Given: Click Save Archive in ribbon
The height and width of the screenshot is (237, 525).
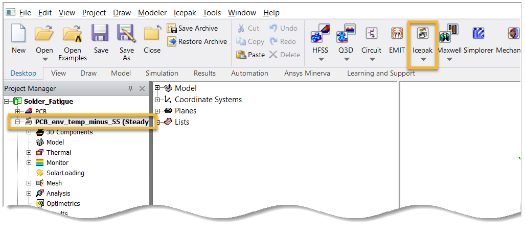Looking at the screenshot, I should [192, 29].
